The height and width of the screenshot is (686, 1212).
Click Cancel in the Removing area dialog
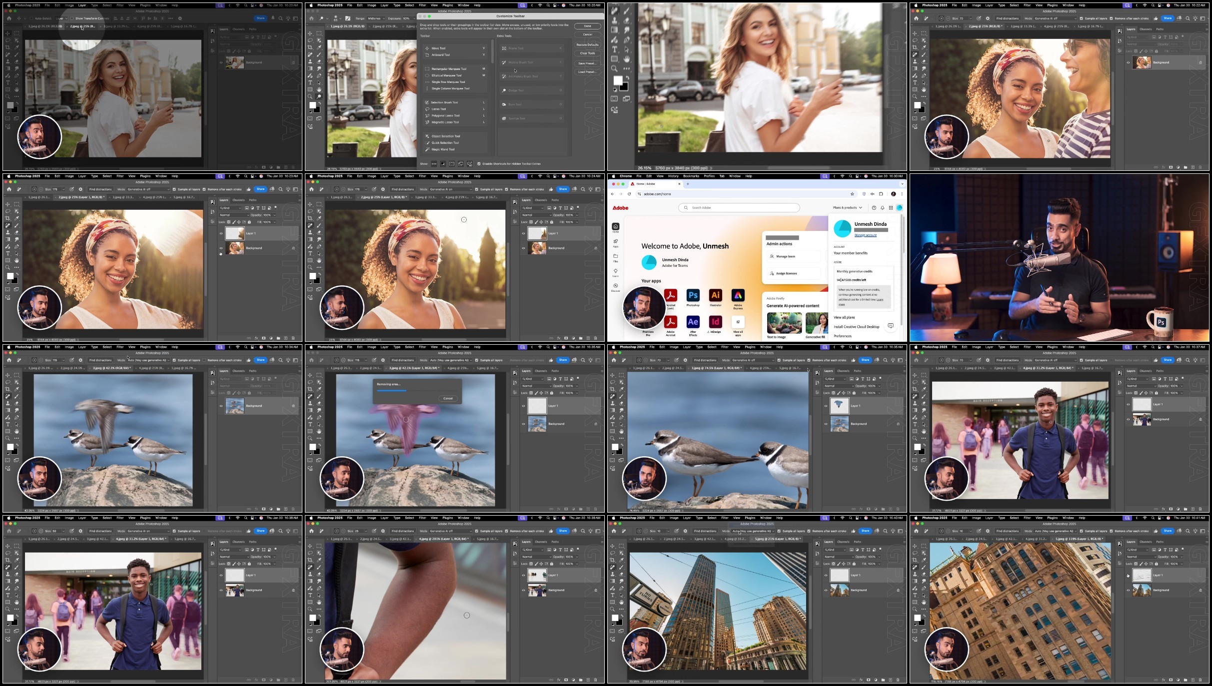click(448, 399)
